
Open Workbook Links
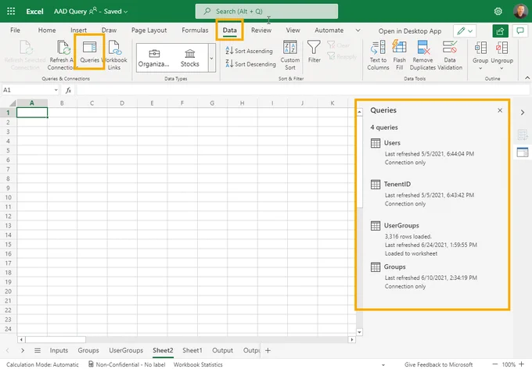114,54
